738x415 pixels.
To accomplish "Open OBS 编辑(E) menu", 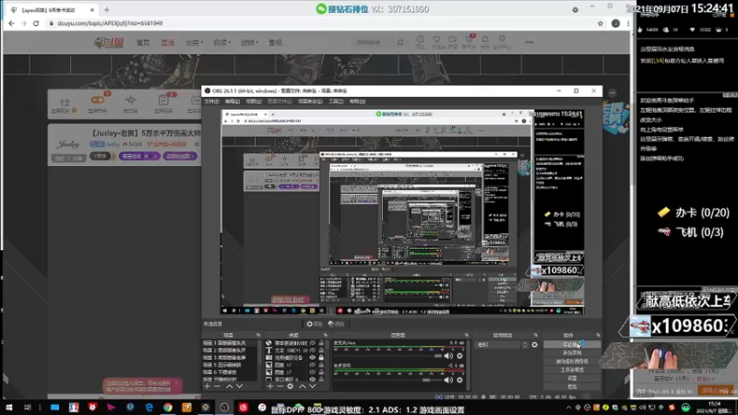I will click(232, 101).
